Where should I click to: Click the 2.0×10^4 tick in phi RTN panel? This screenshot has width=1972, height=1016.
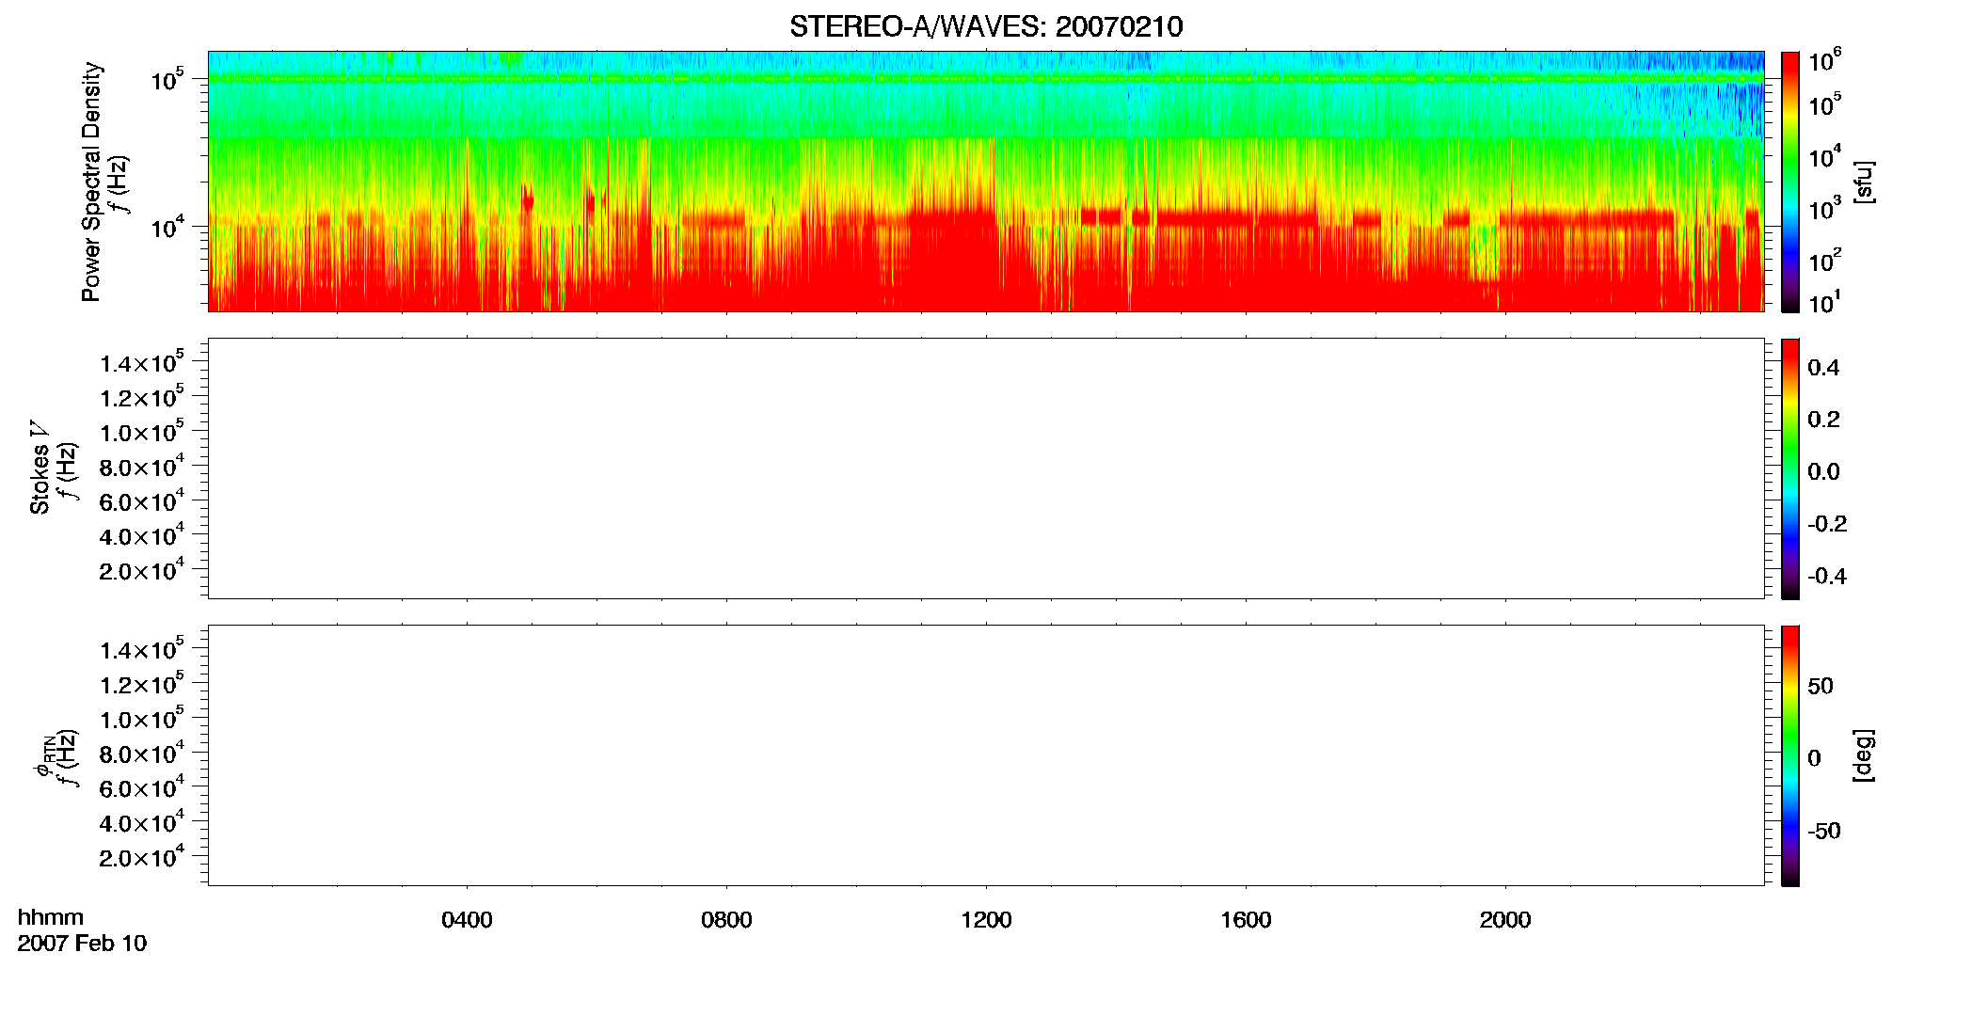coord(142,855)
